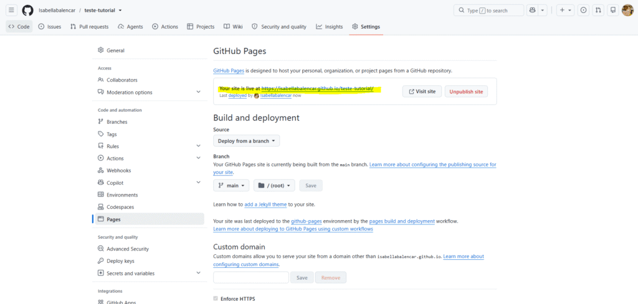The height and width of the screenshot is (304, 638).
Task: Click the Unpublish site button
Action: 466,91
